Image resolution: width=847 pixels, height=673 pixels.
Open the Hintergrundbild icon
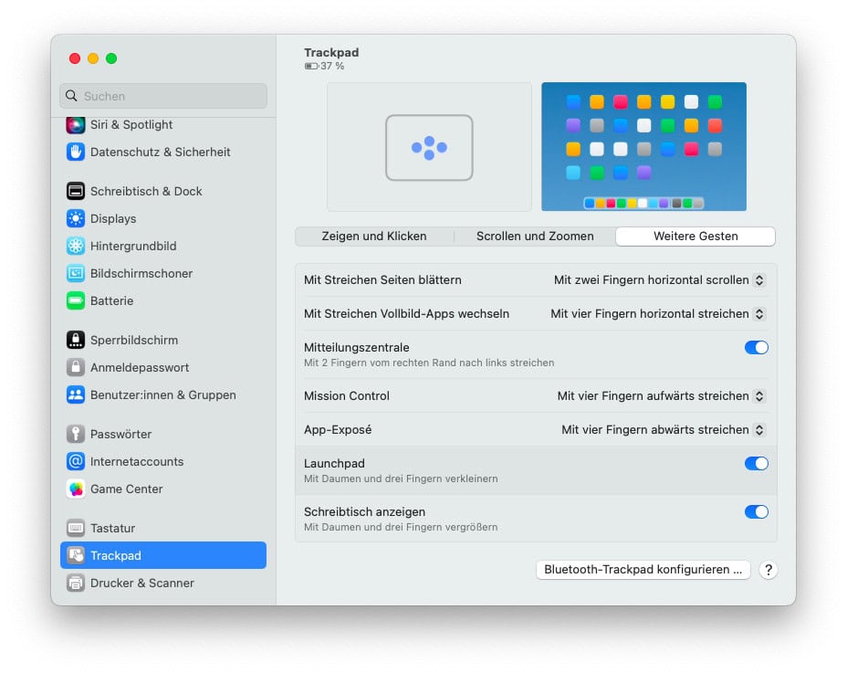click(x=76, y=246)
